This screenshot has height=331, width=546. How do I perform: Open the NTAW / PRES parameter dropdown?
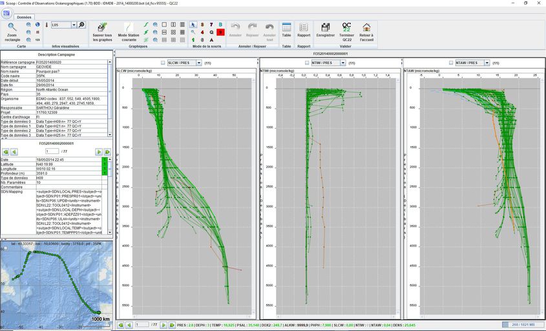pos(487,63)
